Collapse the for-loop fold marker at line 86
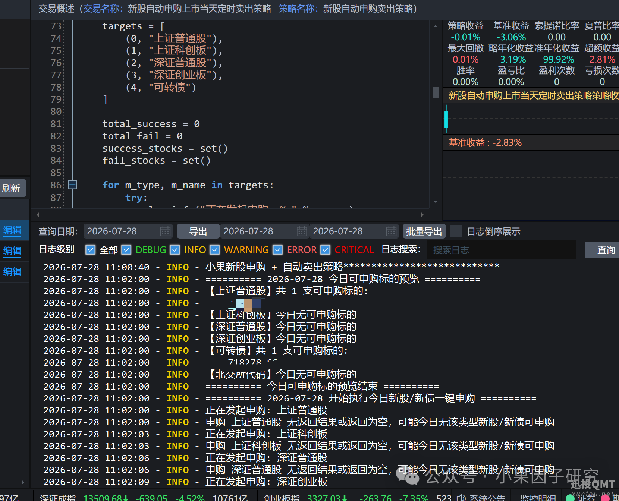 coord(72,185)
